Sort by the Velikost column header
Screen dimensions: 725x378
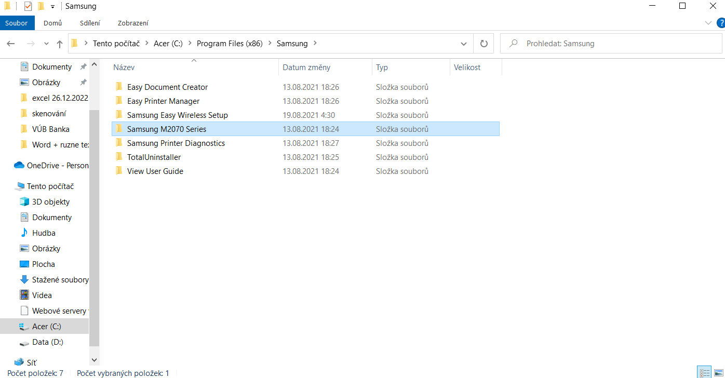(x=476, y=67)
